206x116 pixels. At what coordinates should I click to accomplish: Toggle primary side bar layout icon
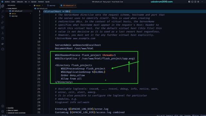[x=189, y=2]
